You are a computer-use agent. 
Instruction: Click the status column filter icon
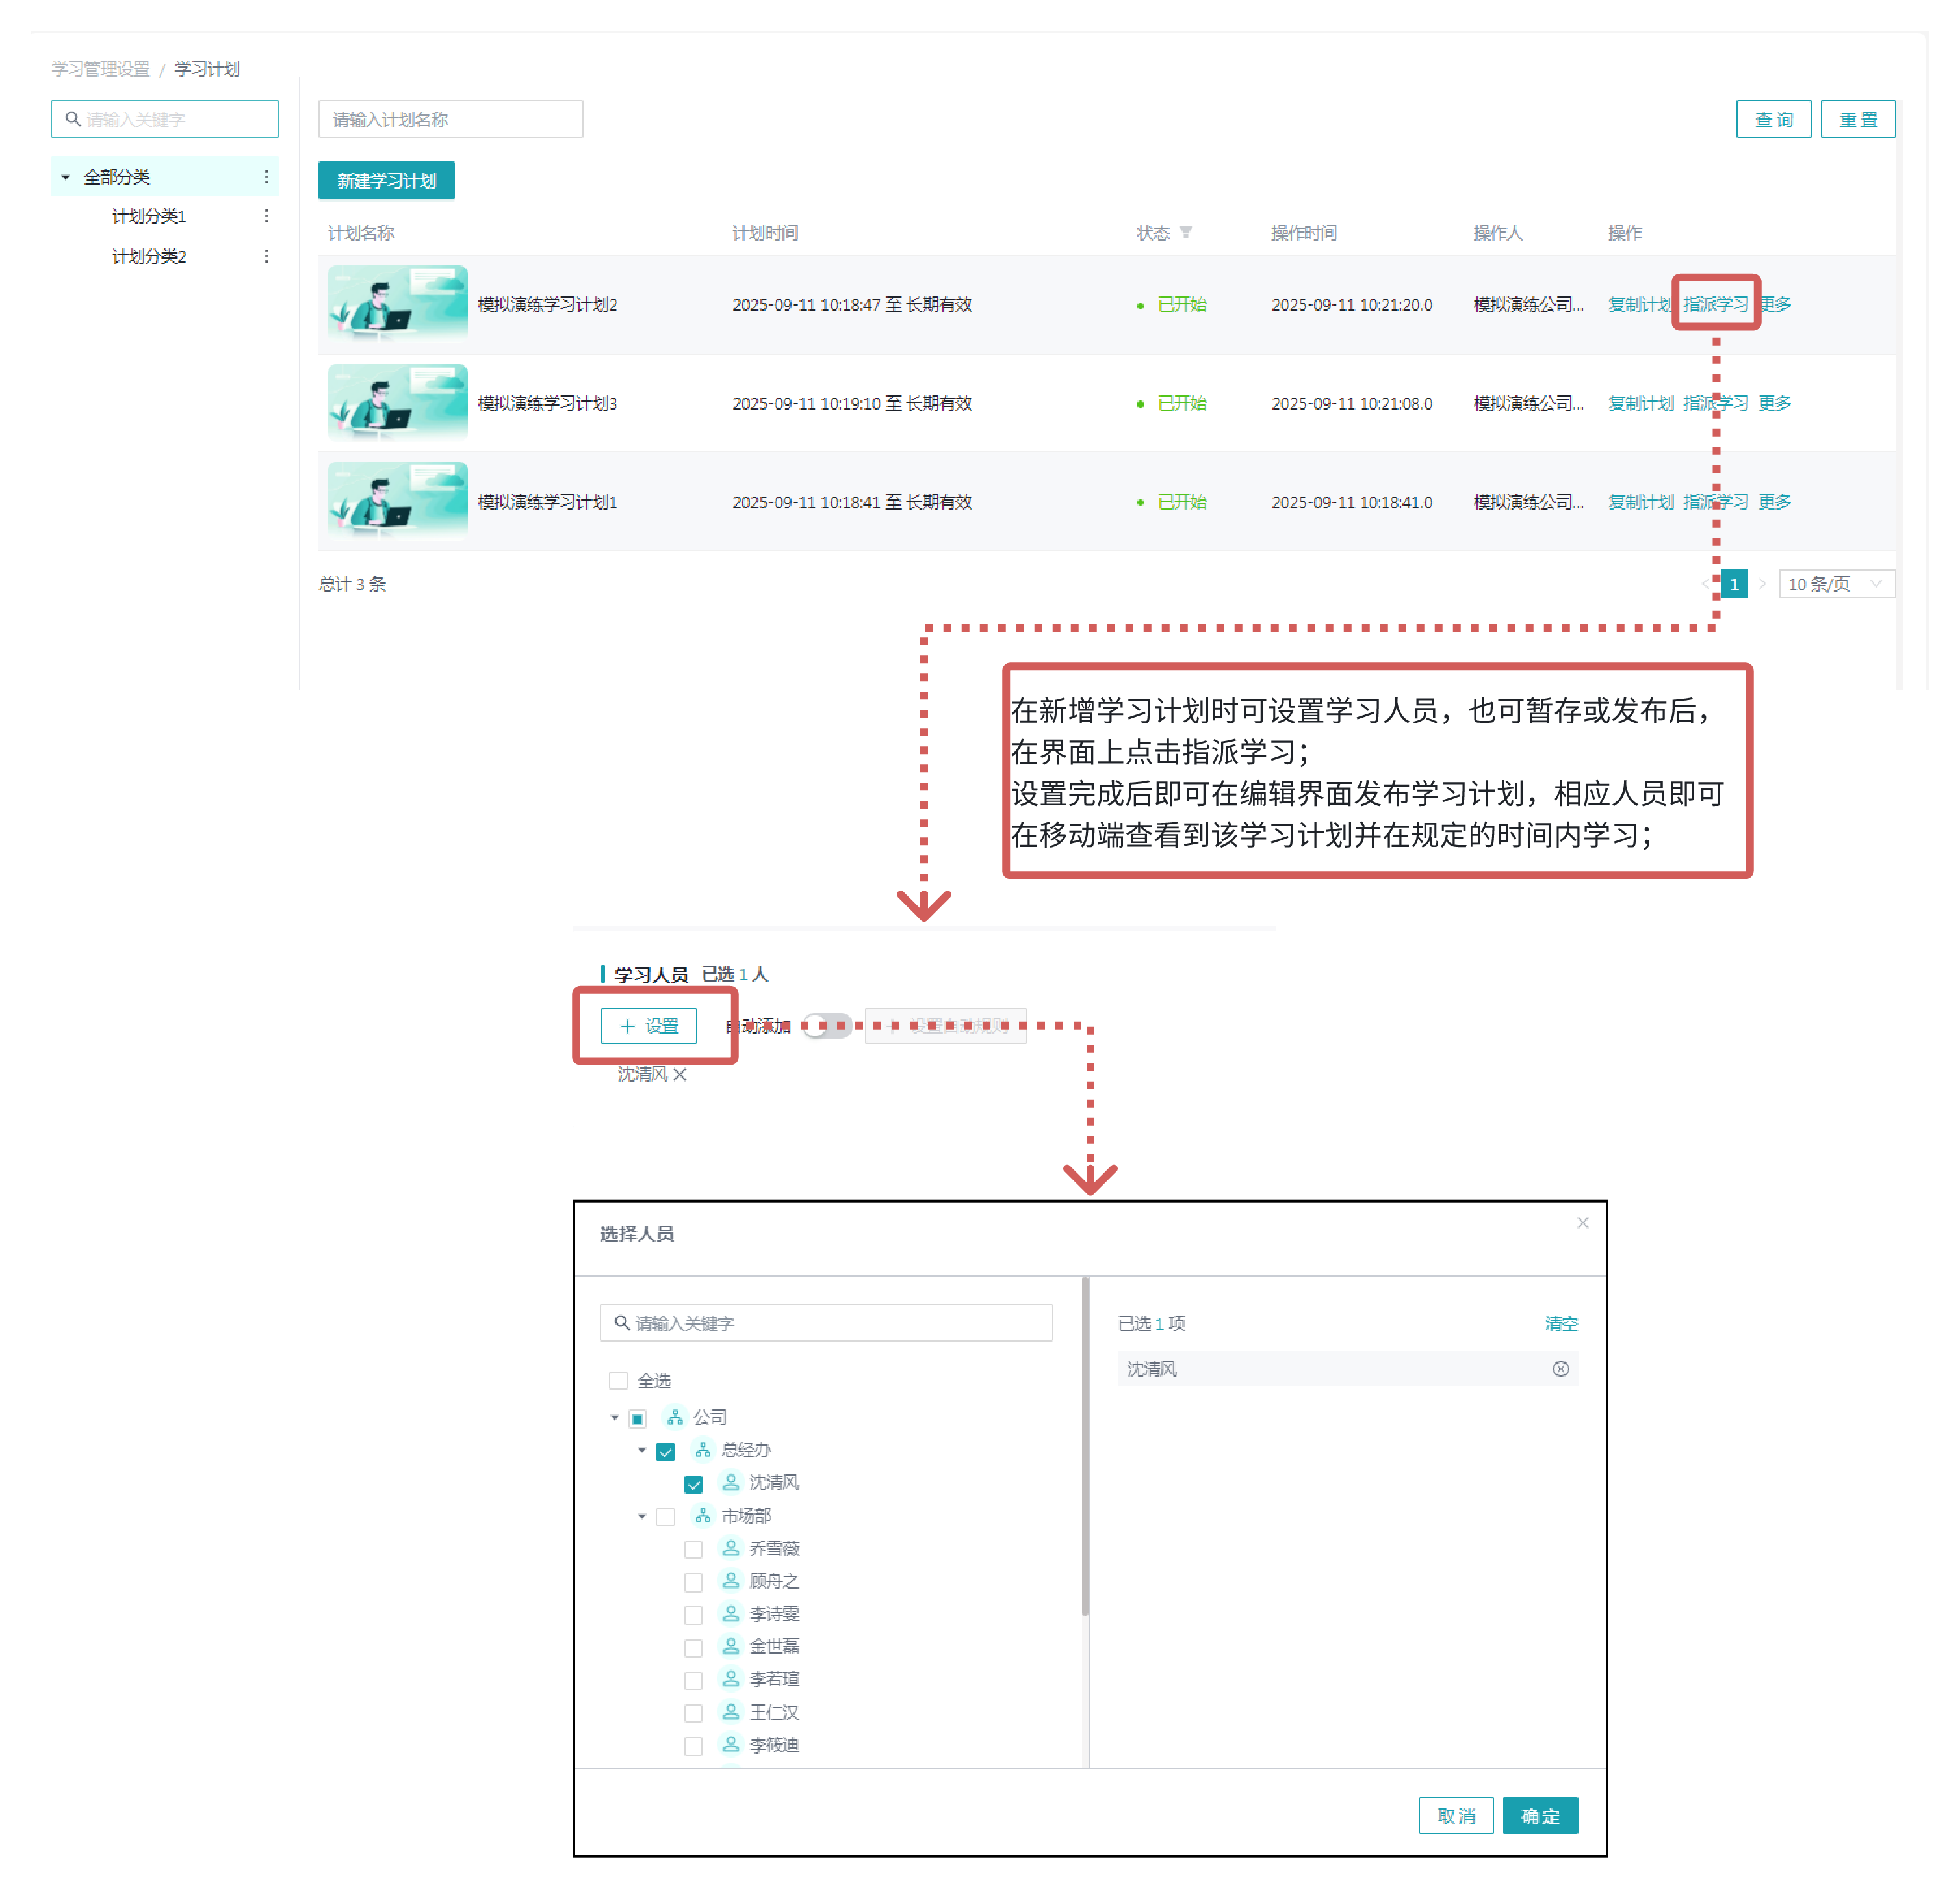pos(1185,233)
